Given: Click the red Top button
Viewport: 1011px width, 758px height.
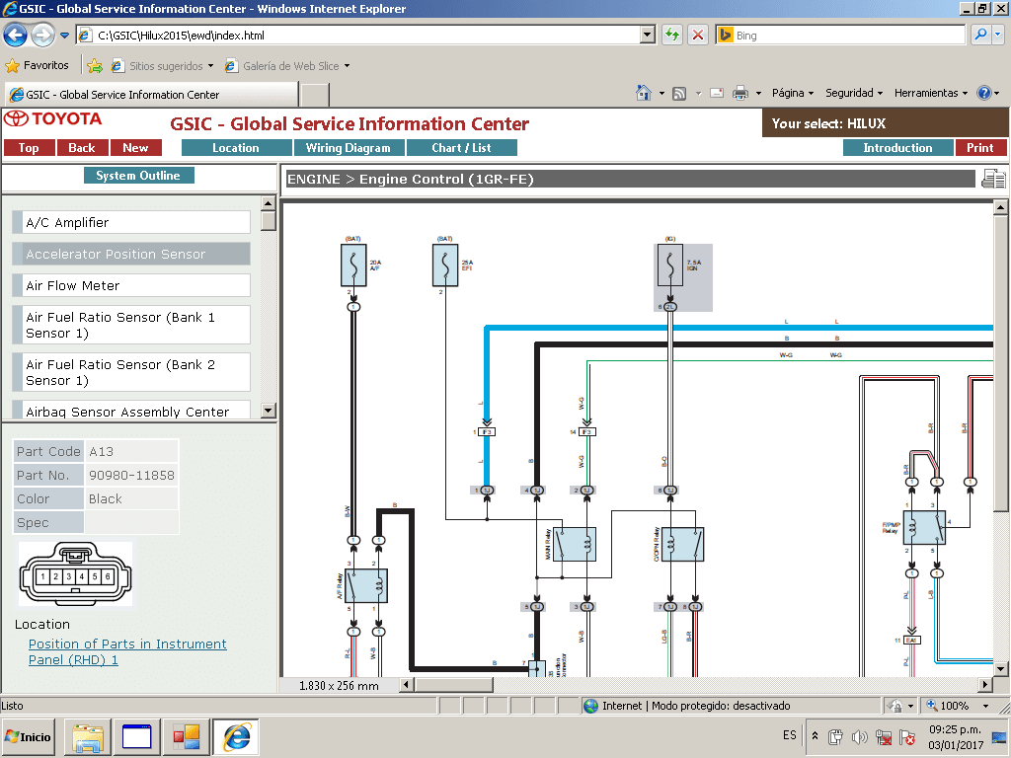Looking at the screenshot, I should point(29,148).
